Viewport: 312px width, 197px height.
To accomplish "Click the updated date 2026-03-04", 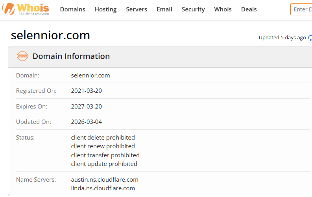I will coord(86,122).
